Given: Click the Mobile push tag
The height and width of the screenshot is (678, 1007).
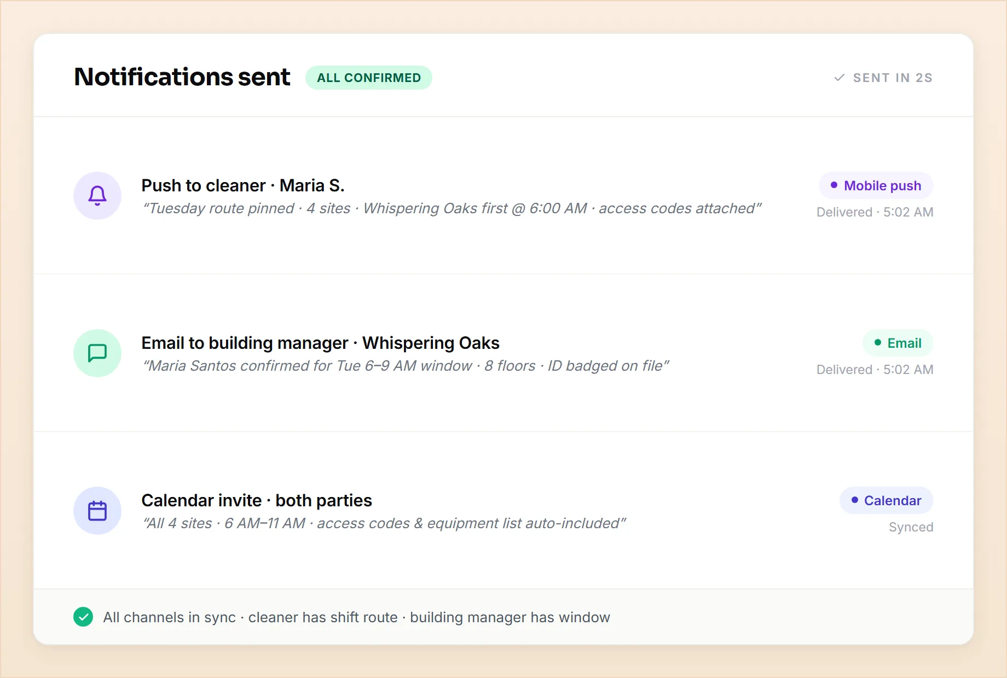Looking at the screenshot, I should 876,186.
